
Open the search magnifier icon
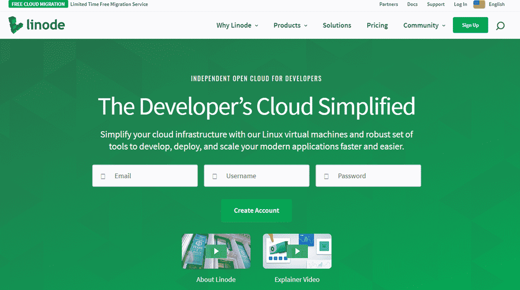[x=500, y=26]
